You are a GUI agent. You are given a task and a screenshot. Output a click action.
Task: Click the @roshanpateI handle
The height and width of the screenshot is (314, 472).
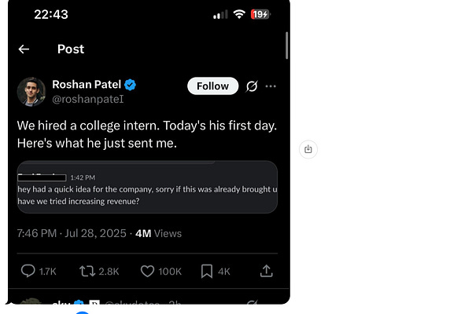(x=88, y=99)
